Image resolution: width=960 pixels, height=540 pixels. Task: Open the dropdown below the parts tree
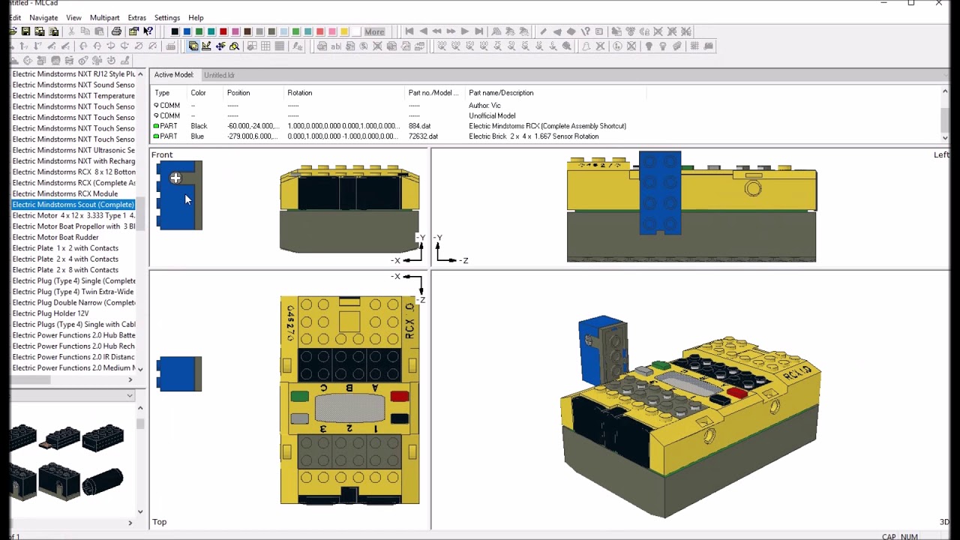129,396
